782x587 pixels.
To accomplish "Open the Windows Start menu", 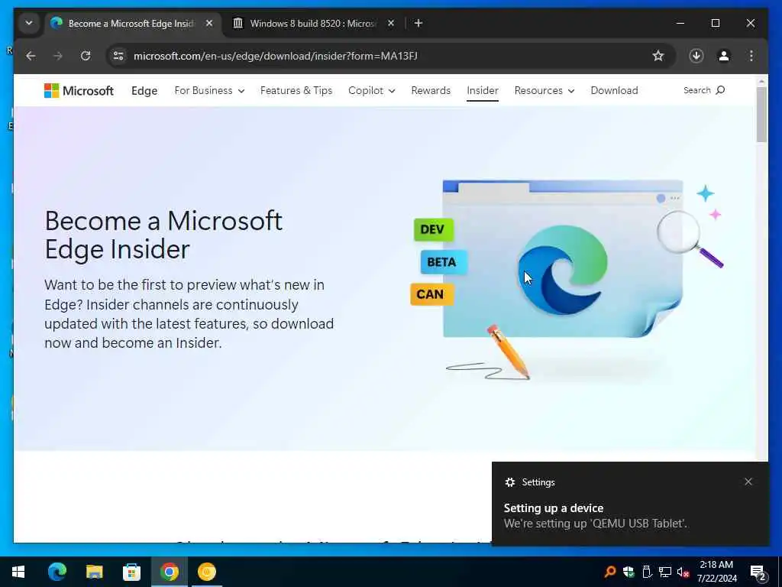I will (18, 572).
